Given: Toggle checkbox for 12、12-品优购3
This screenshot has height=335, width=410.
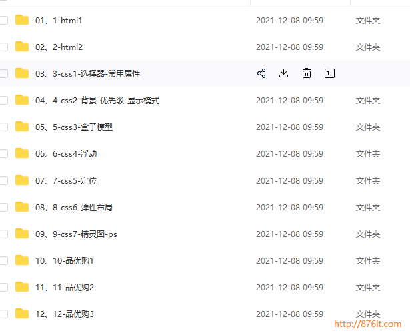Looking at the screenshot, I should pyautogui.click(x=3, y=314).
